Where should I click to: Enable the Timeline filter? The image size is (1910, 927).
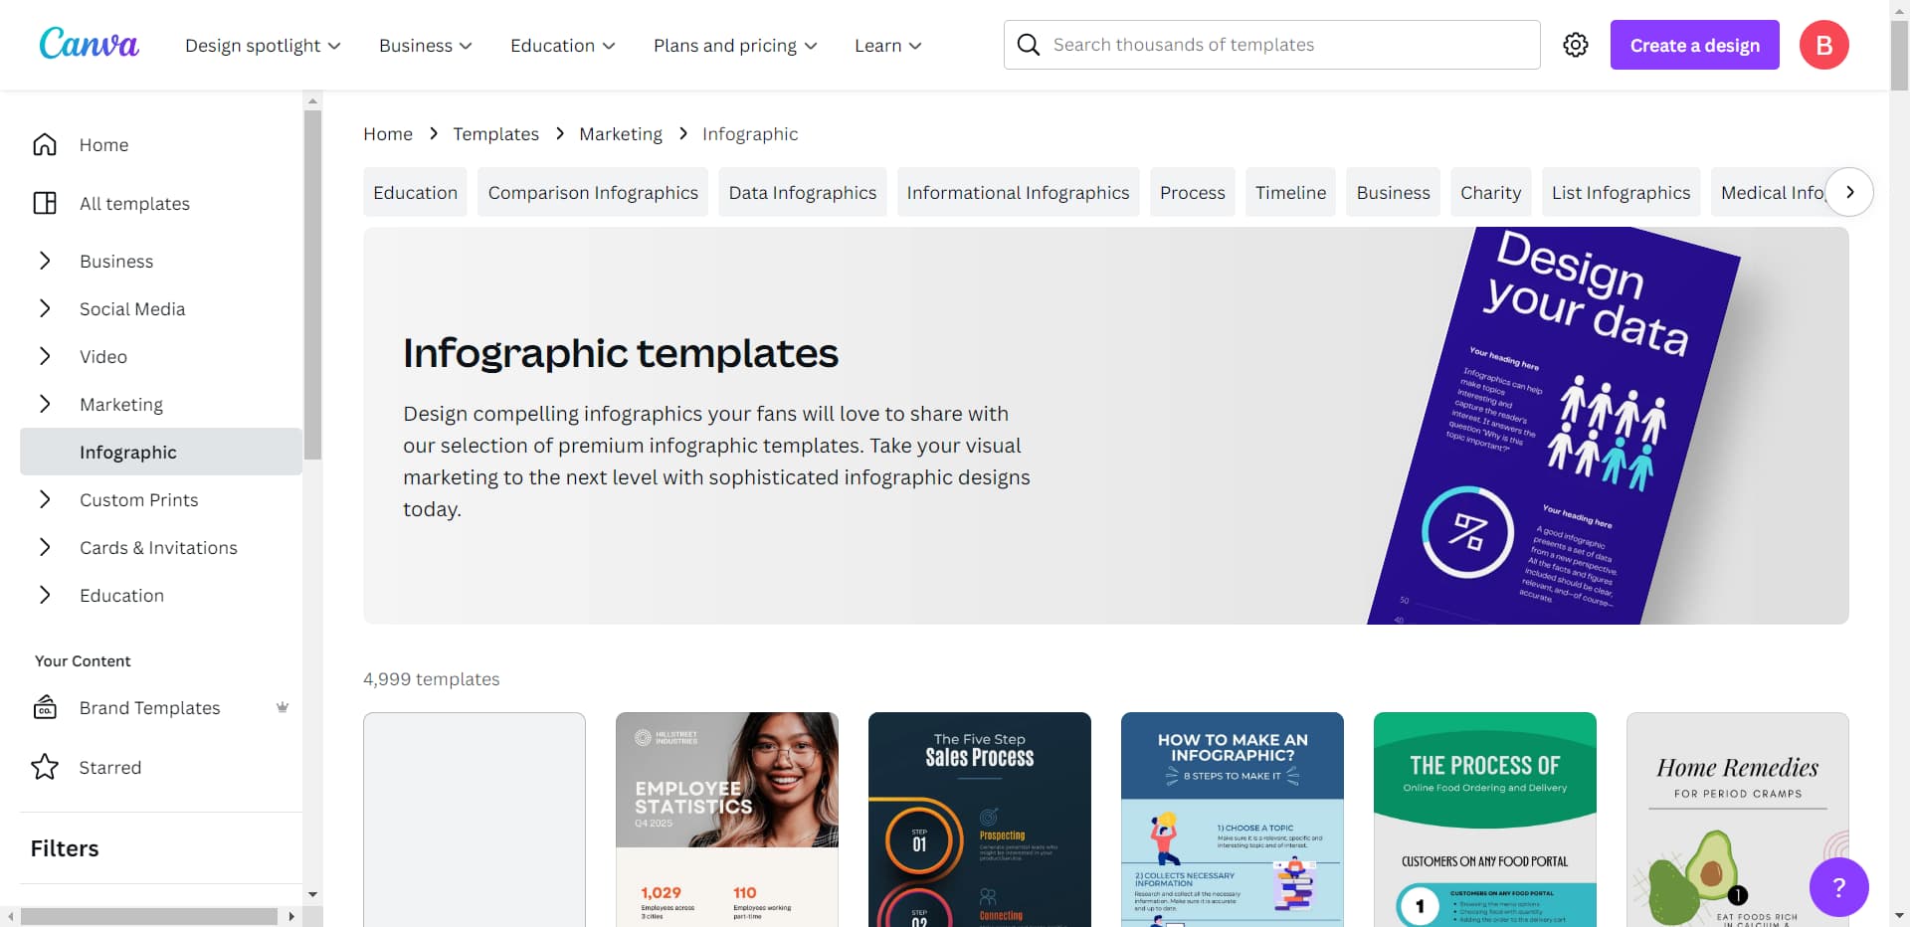point(1290,192)
